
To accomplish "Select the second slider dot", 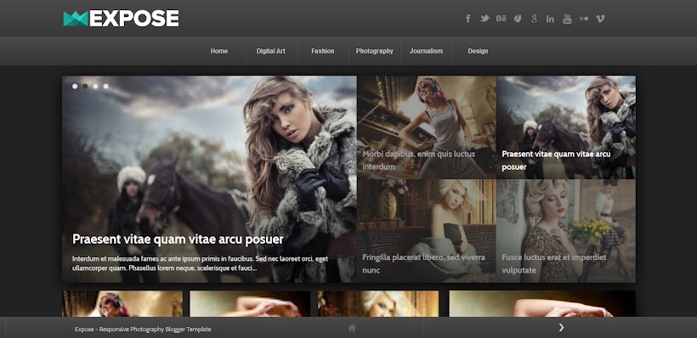I will [x=85, y=86].
